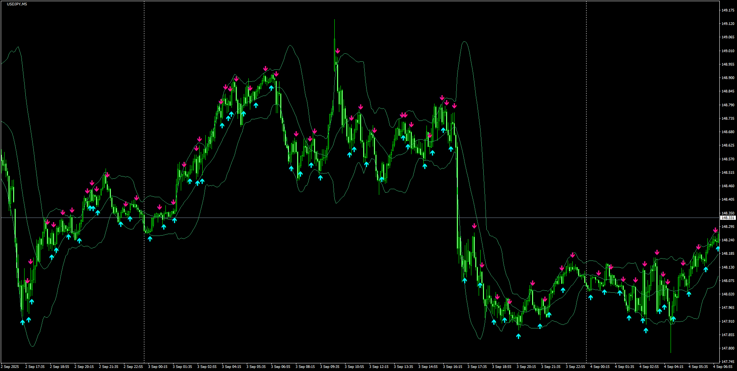Select the pink down arrow above the 3 Sep 06:55 high
Viewport: 737px width, 371px height.
coord(276,74)
